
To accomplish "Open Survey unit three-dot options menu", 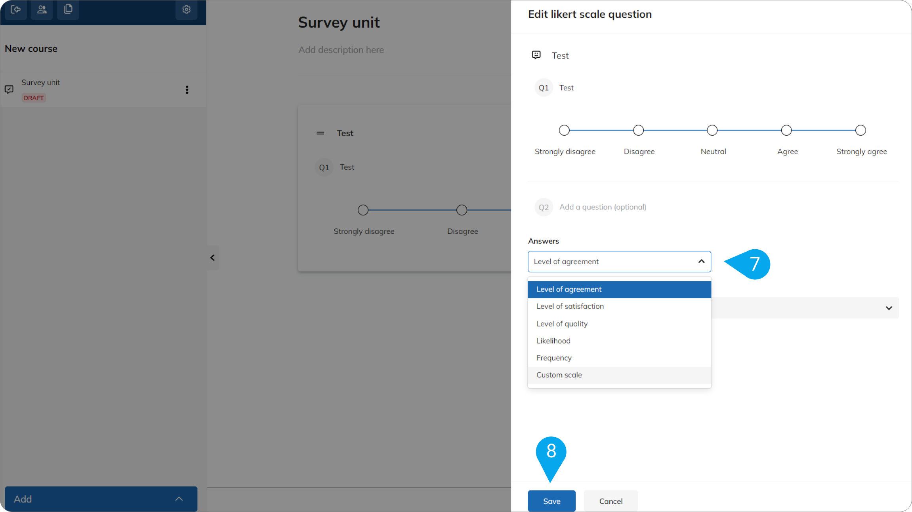I will [187, 90].
